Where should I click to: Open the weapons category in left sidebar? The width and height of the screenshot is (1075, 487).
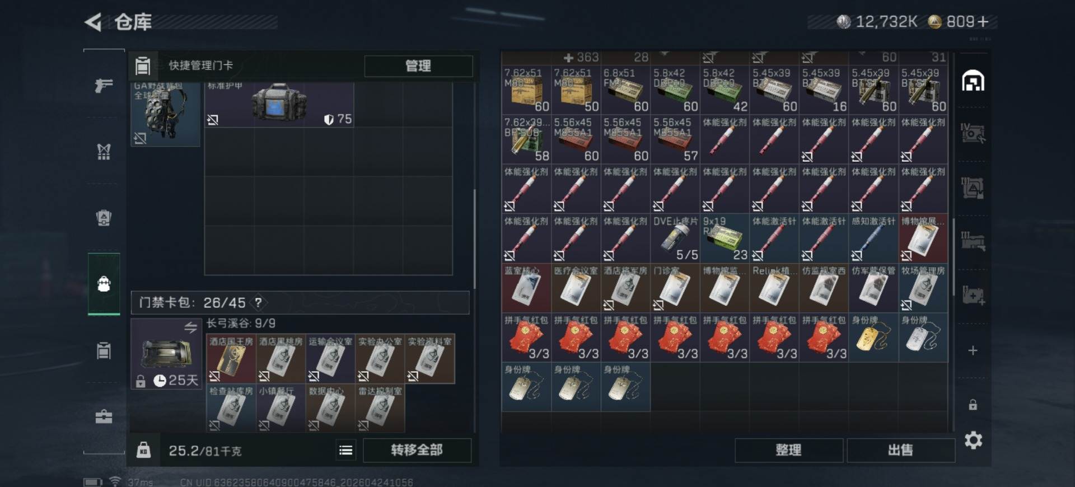(104, 86)
